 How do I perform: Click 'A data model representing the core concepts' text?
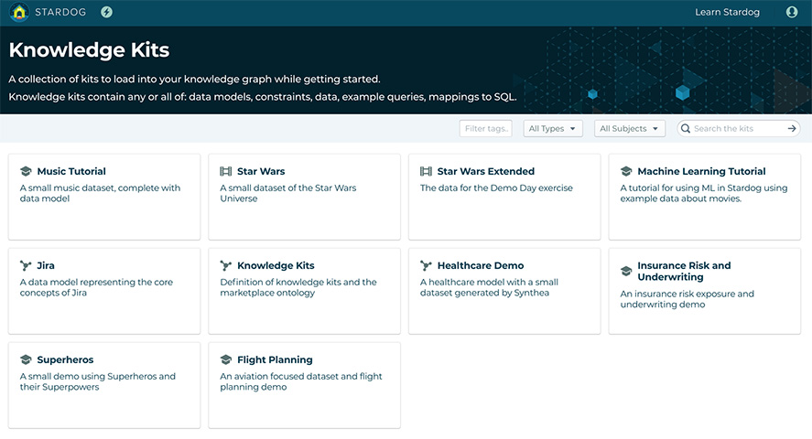[x=96, y=287]
